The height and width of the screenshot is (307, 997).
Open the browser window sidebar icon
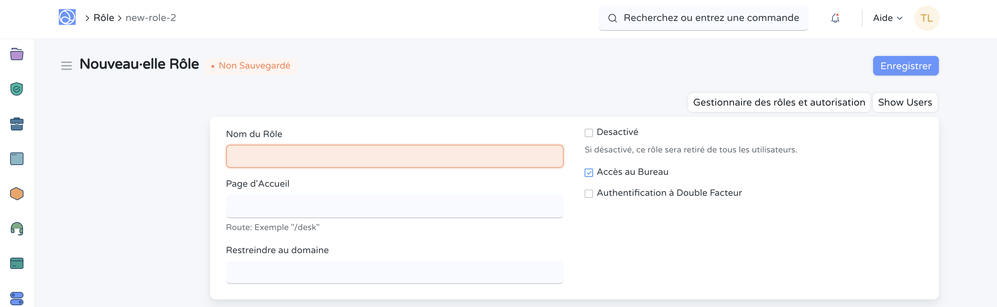17,159
